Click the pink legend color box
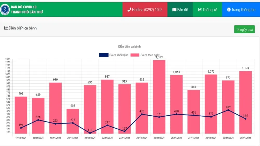This screenshot has height=146, width=260. click(x=135, y=55)
